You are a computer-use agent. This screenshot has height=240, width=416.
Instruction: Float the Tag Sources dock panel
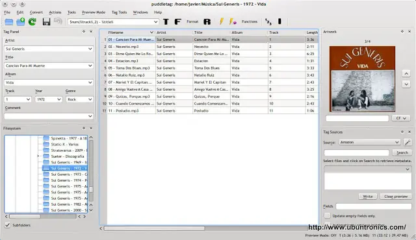coord(402,132)
